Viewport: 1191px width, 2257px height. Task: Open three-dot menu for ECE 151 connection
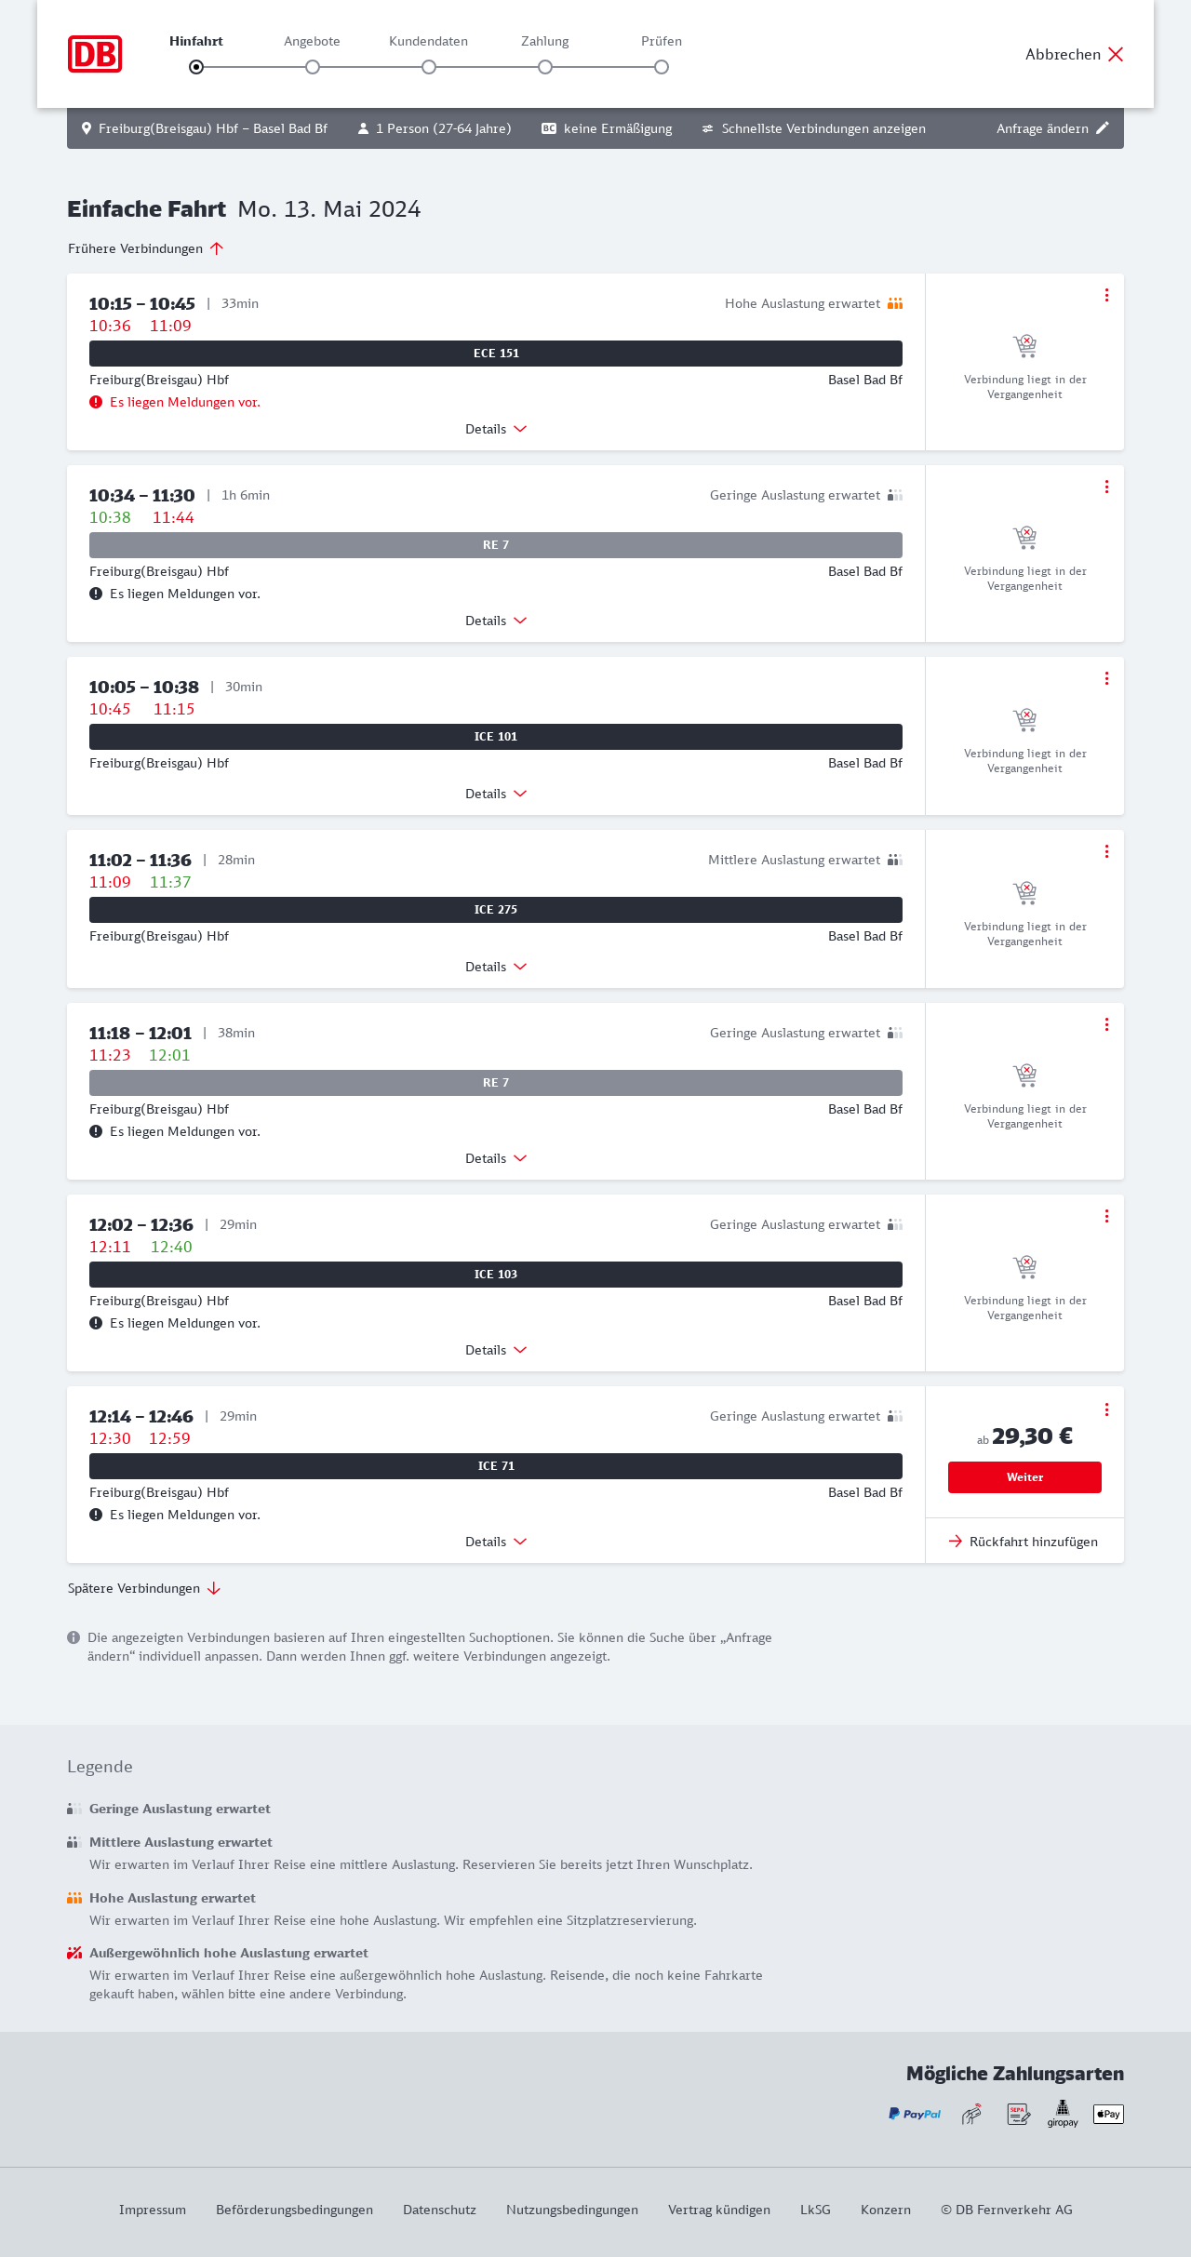pos(1106,295)
